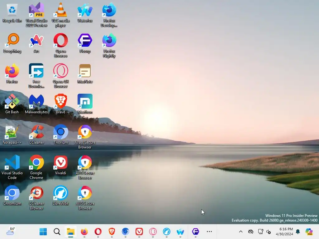
Task: Open the clock showing 6:16 PM
Action: pos(284,232)
